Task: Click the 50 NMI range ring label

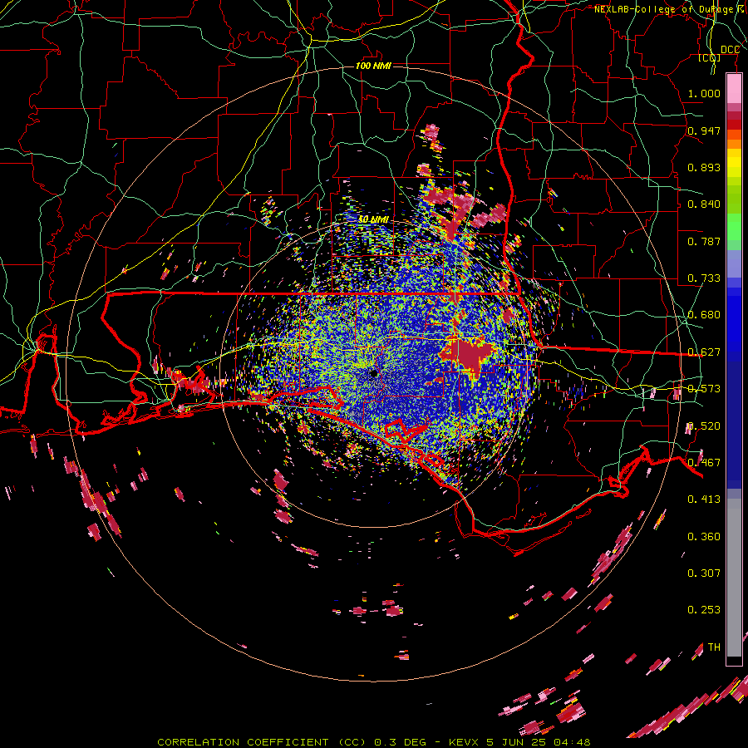Action: pos(373,219)
